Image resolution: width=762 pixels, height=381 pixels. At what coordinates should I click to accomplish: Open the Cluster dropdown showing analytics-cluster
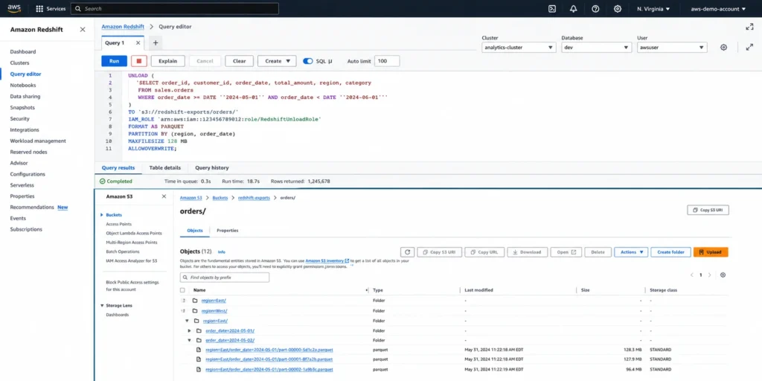click(x=519, y=48)
